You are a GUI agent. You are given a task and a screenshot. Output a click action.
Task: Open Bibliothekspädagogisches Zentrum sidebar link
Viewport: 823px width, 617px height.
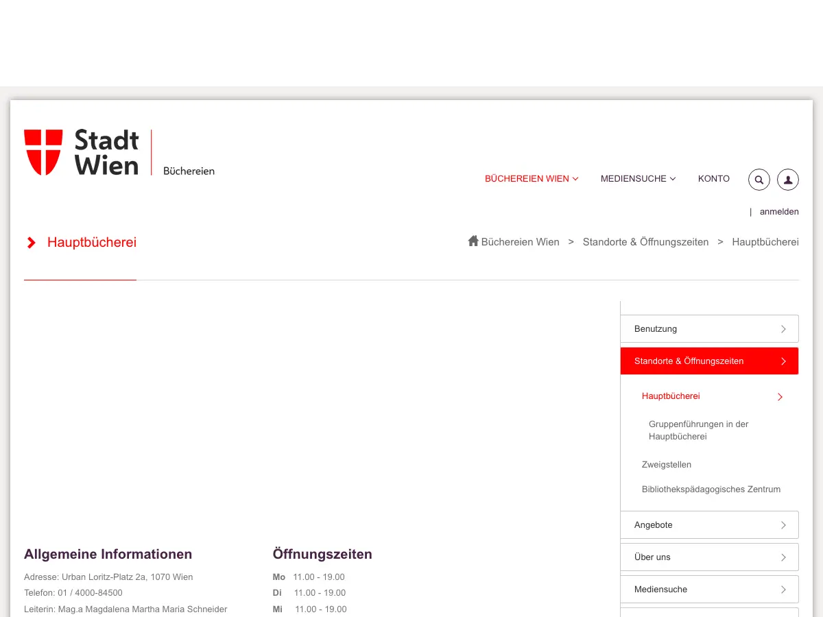711,489
